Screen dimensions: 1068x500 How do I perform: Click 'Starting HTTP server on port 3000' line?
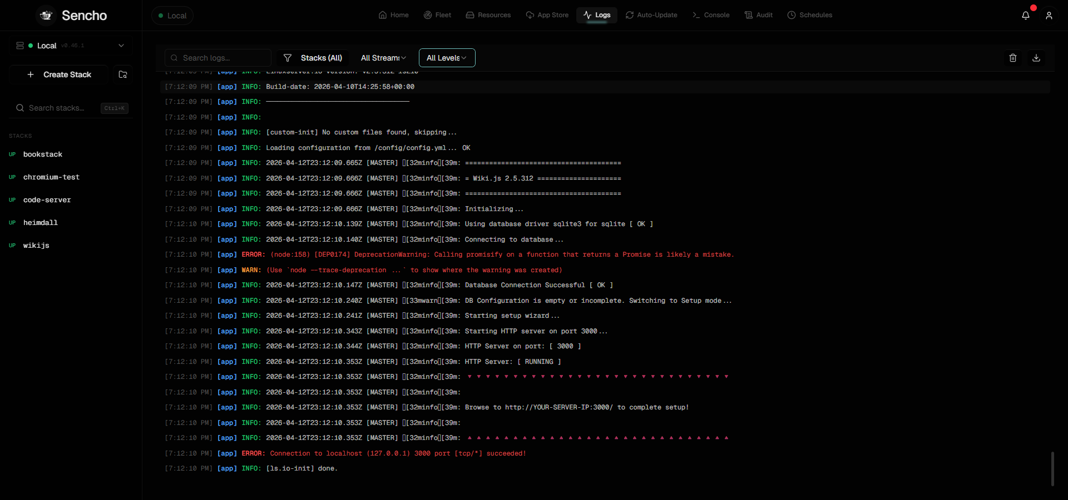click(605, 331)
